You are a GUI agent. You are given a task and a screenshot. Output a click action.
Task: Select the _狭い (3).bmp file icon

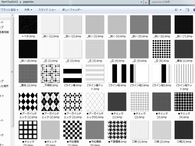click(x=95, y=24)
